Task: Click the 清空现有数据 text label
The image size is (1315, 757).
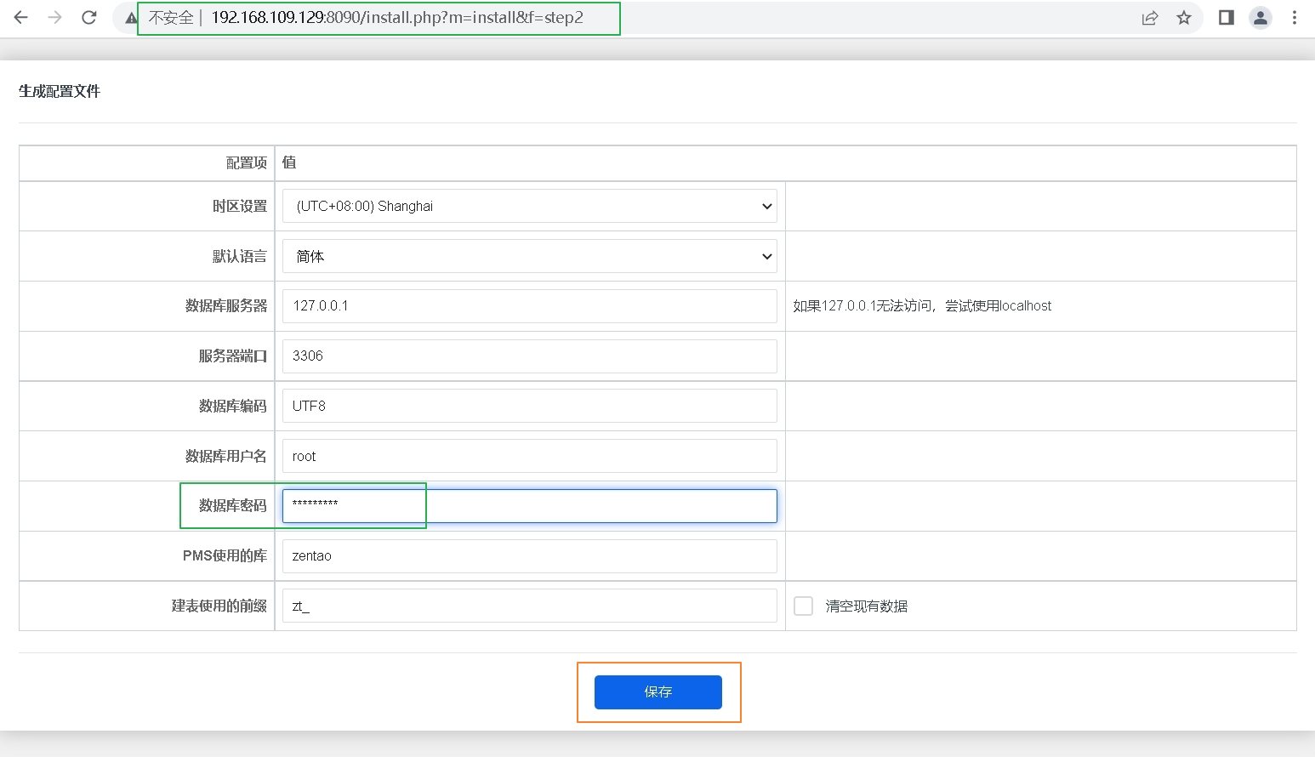Action: pos(867,606)
